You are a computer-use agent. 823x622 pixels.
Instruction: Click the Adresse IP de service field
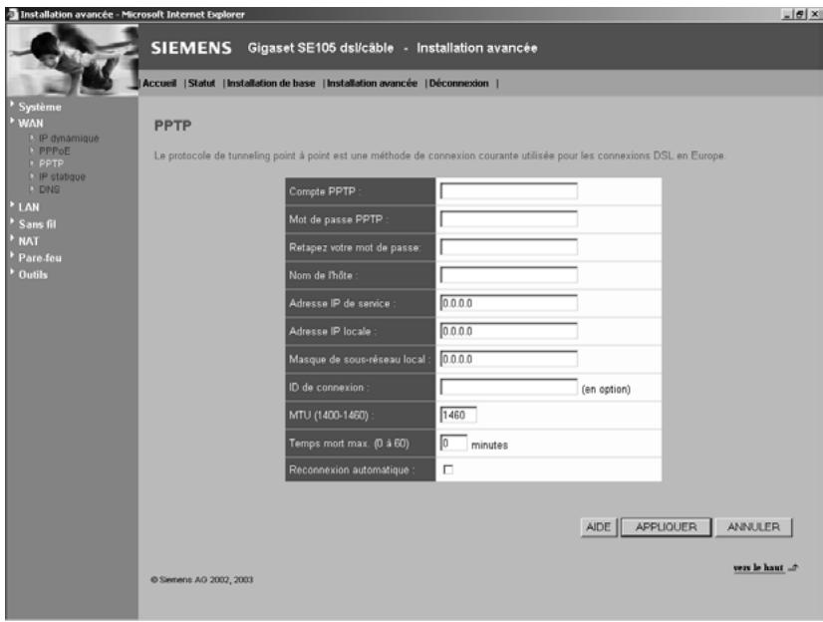coord(508,303)
